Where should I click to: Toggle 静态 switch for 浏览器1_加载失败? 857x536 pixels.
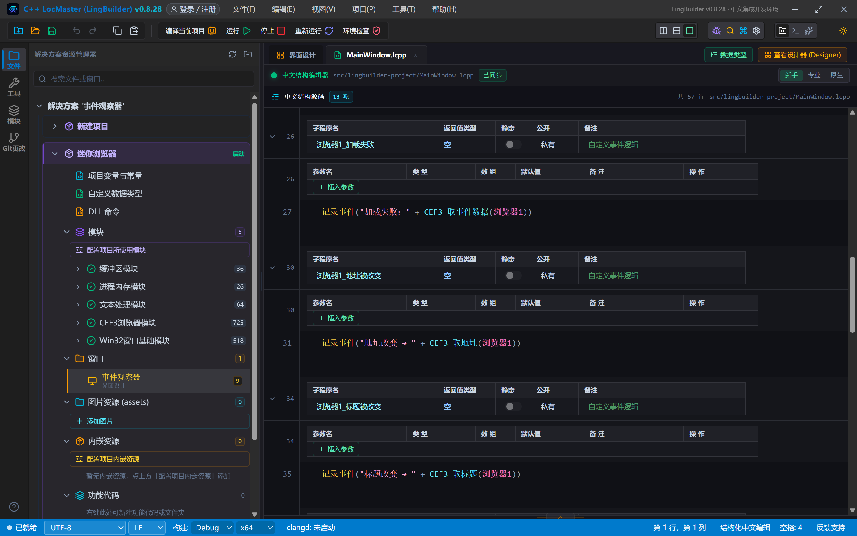(x=513, y=145)
